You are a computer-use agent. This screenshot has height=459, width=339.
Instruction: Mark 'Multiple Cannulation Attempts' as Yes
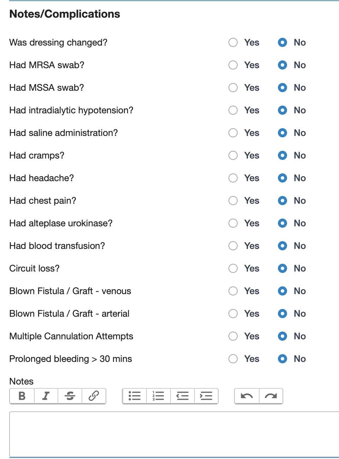click(233, 336)
